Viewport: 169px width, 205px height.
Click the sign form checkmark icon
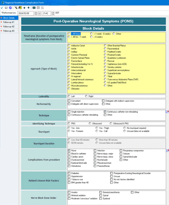[2, 7]
